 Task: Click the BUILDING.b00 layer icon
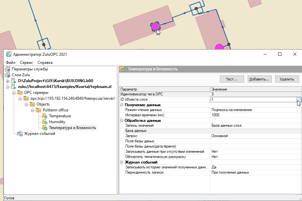click(13, 81)
